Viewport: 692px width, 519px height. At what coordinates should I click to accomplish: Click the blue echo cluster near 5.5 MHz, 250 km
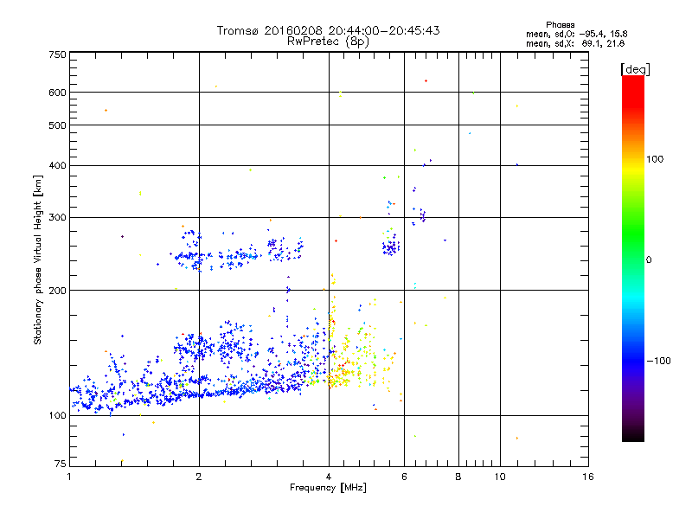pos(391,247)
